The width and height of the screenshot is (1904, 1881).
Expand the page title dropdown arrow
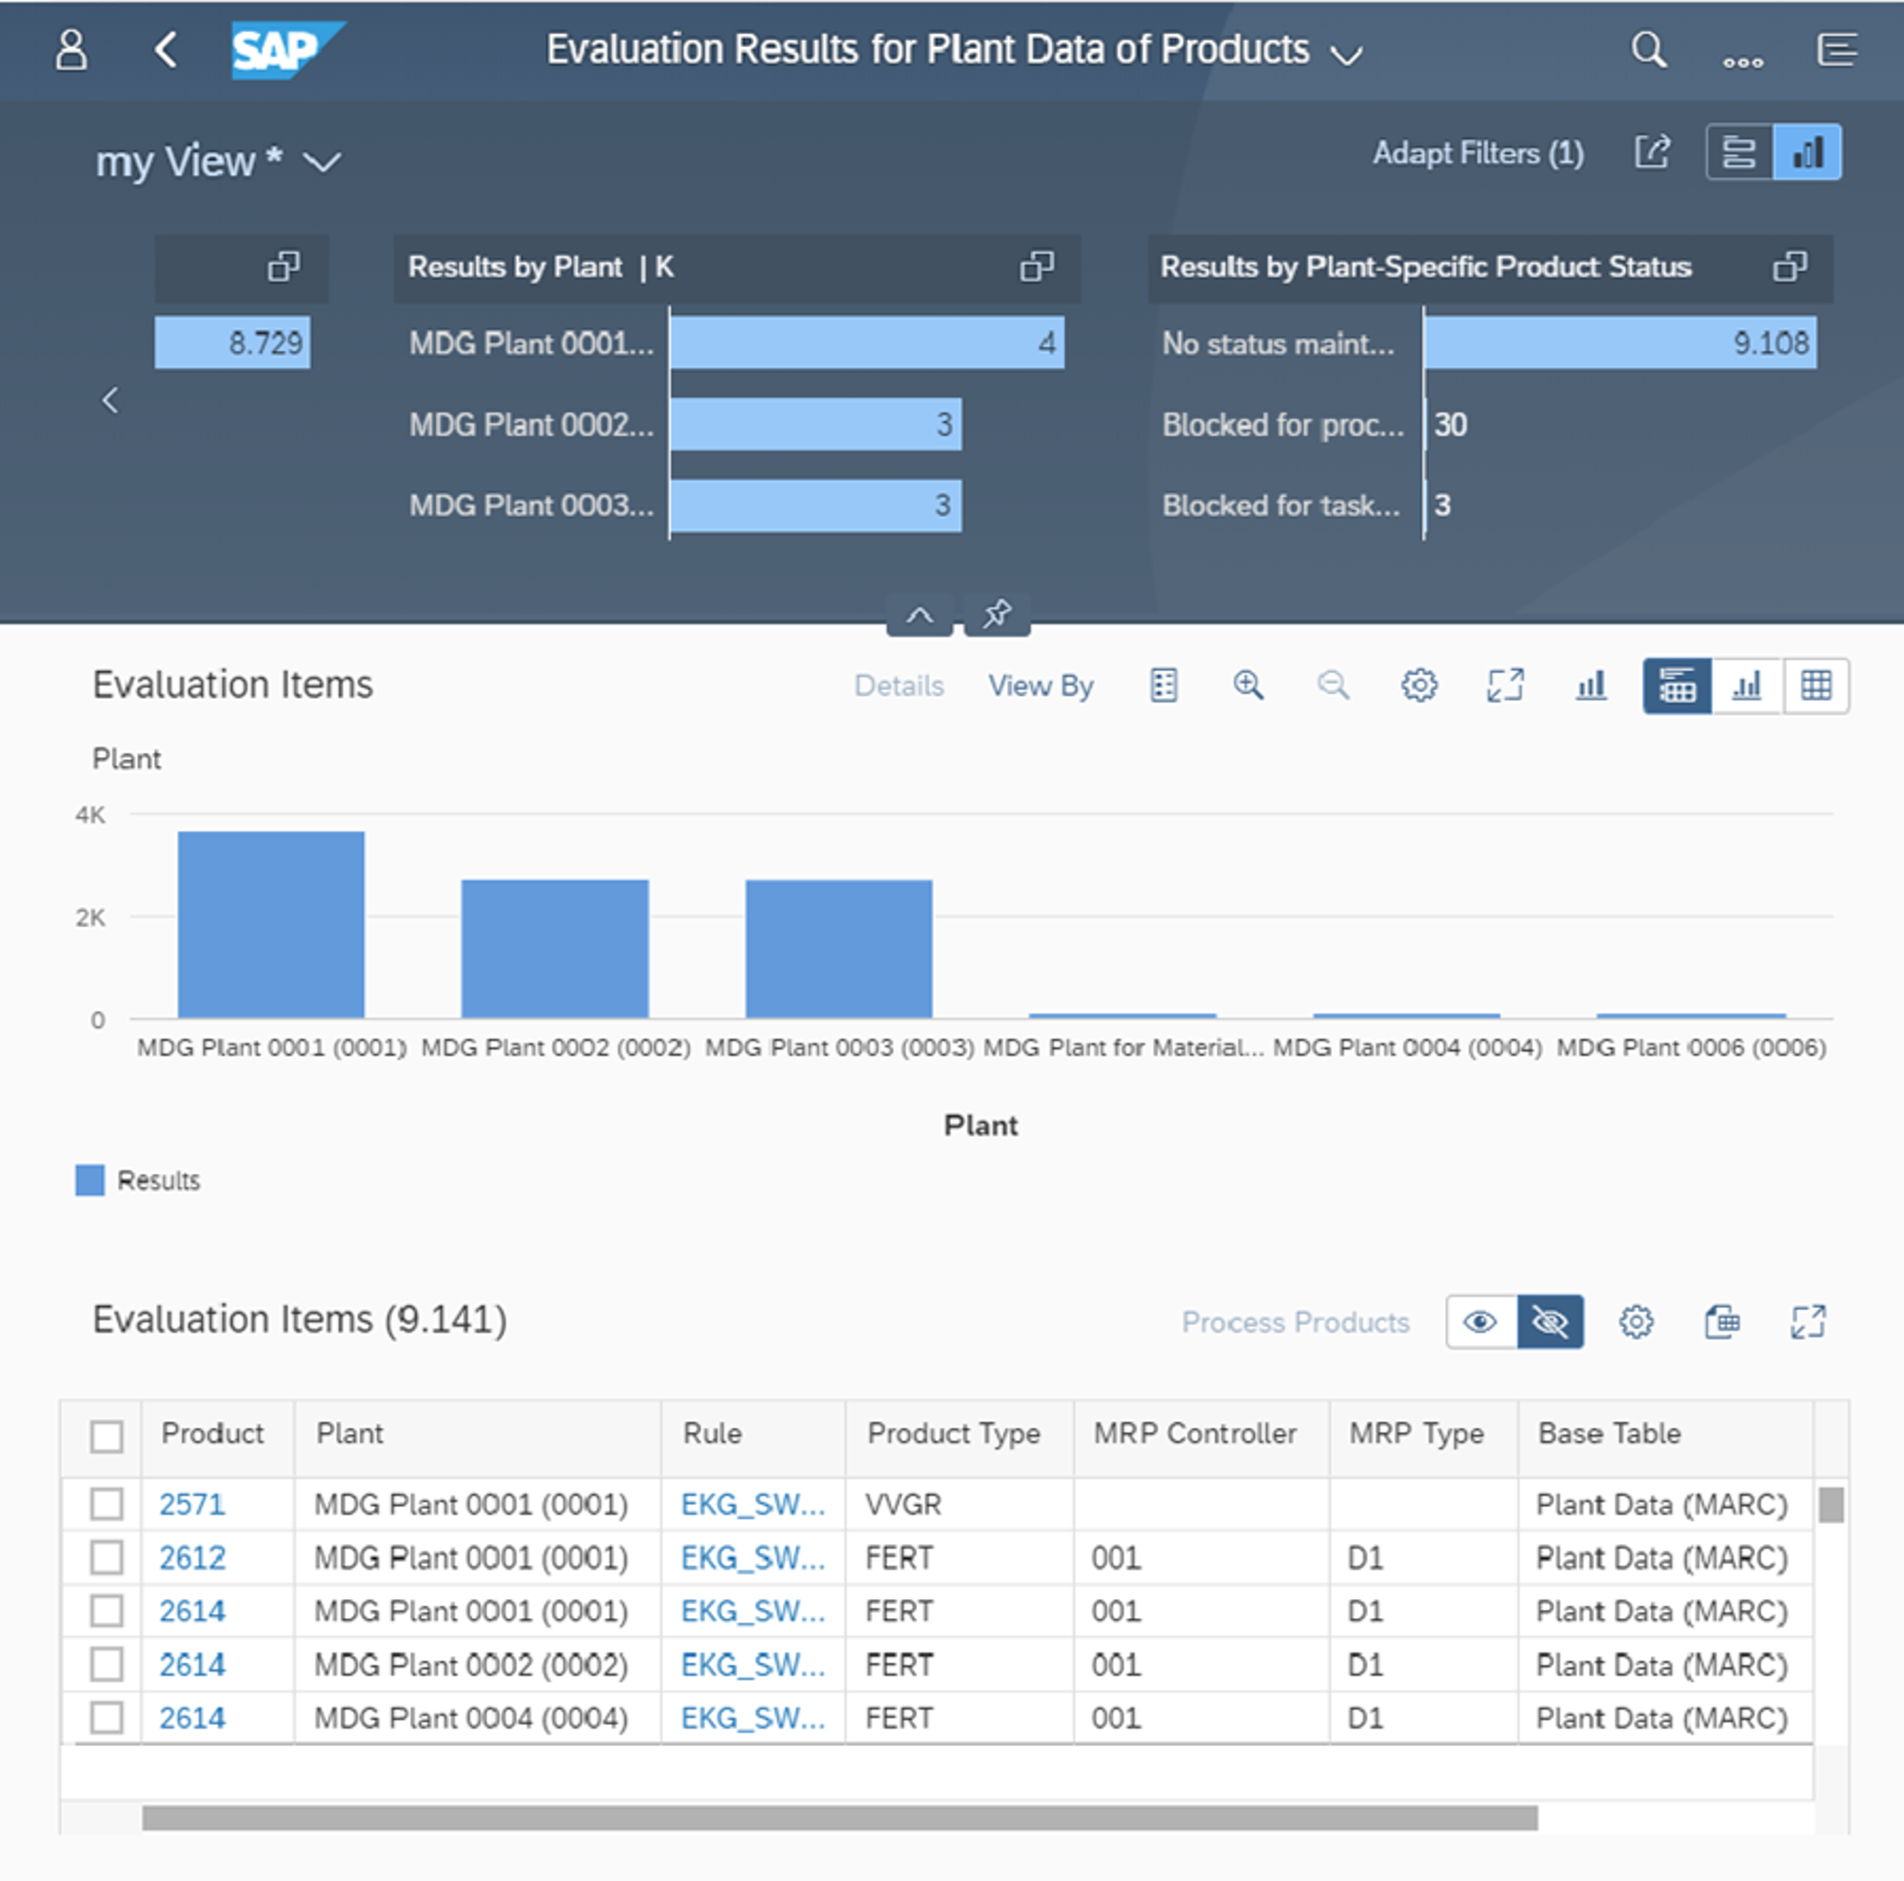coord(1347,52)
